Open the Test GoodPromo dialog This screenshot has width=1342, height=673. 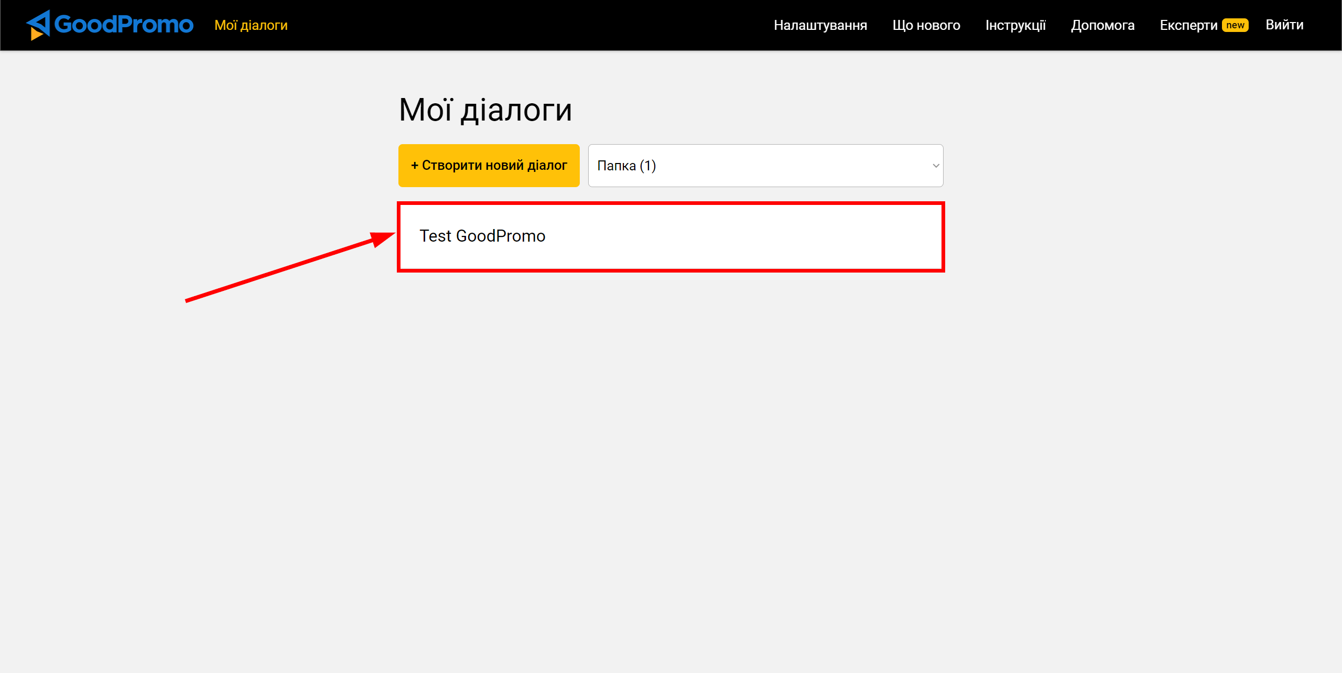click(670, 237)
